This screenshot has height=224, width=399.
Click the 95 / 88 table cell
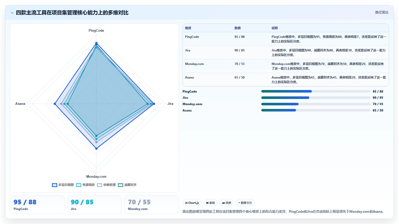pos(240,37)
